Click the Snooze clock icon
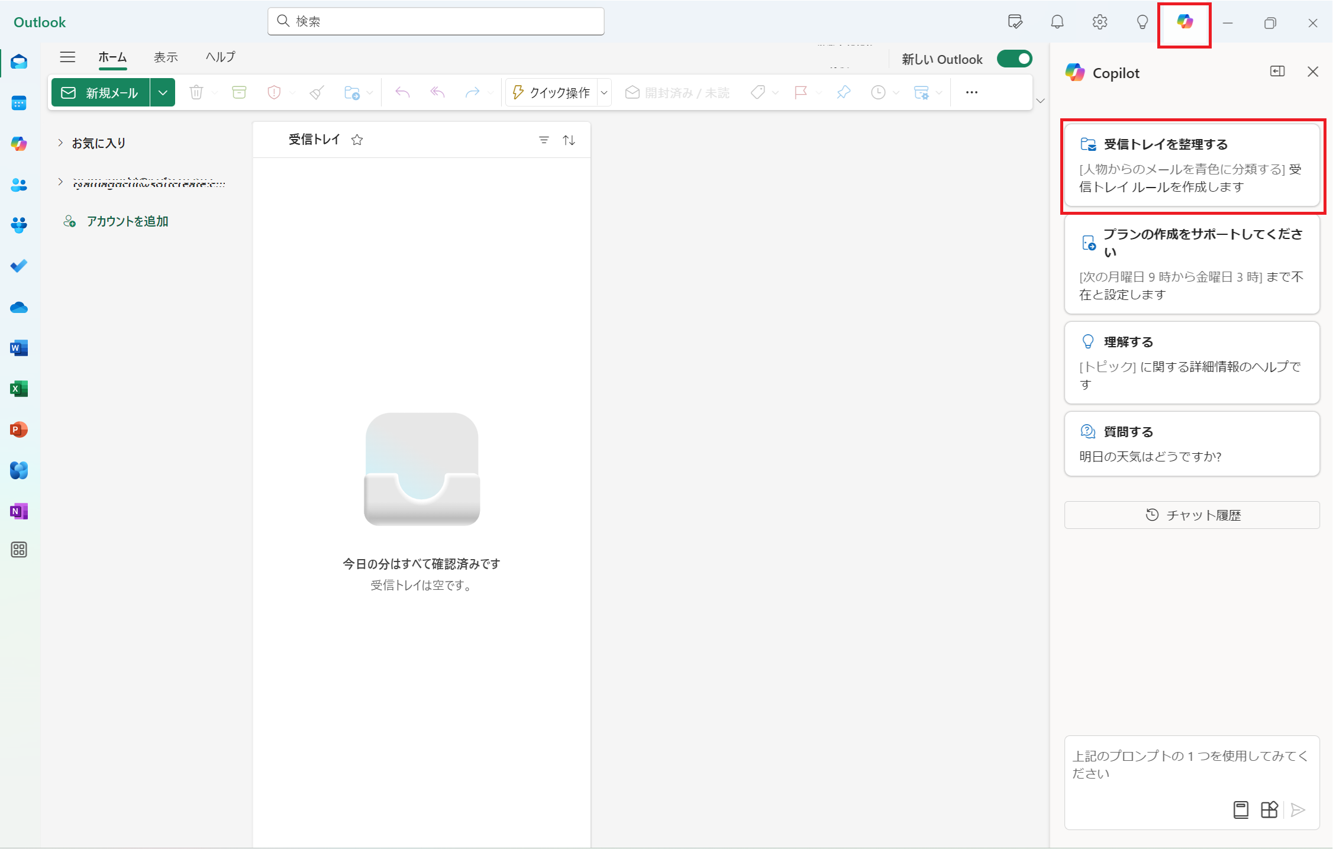The image size is (1333, 849). point(879,92)
